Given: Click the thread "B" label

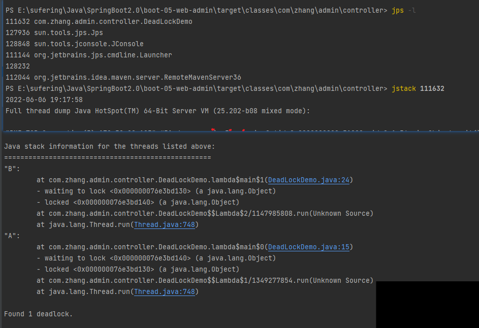Looking at the screenshot, I should (10, 169).
